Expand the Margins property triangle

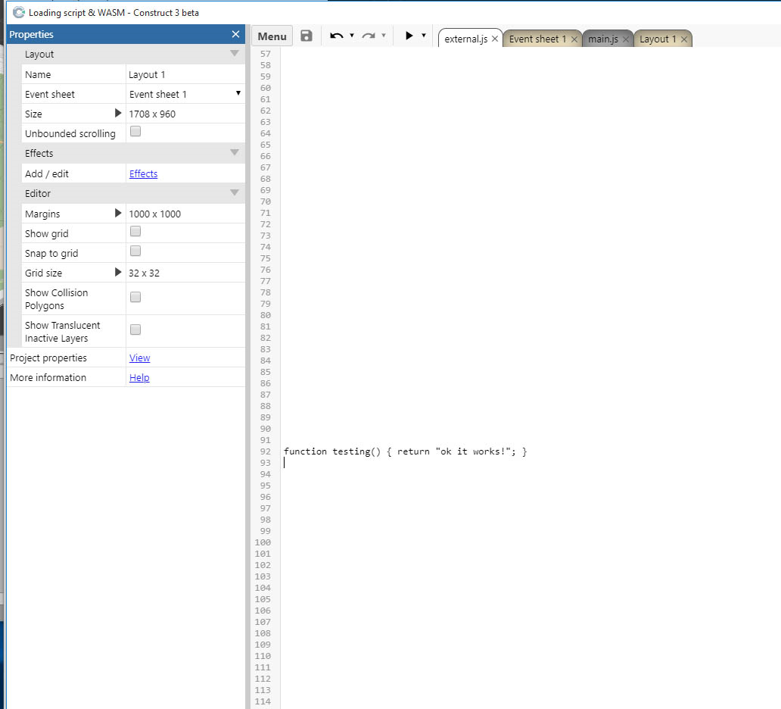coord(118,213)
